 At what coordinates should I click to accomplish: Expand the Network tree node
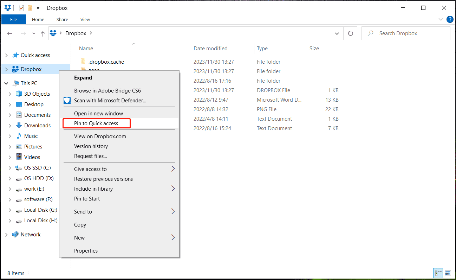tap(6, 235)
